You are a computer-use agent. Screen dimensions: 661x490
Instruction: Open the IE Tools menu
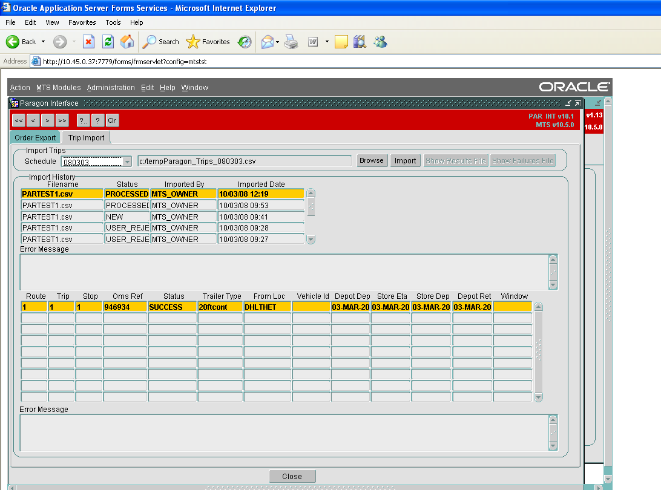[113, 22]
